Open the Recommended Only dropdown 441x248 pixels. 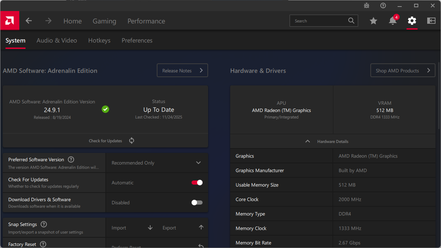(x=157, y=163)
